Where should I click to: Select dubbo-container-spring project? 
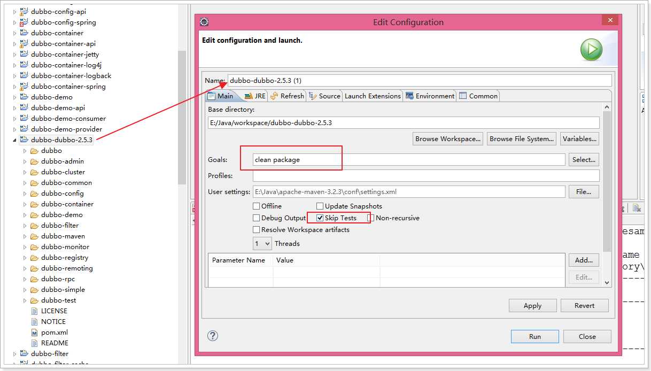coord(68,86)
